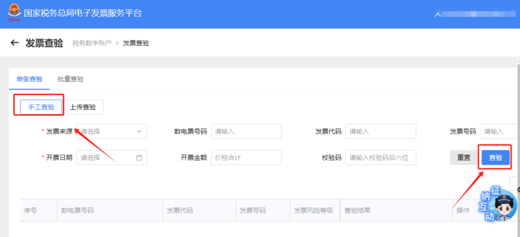The image size is (520, 237).
Task: Click the national tax emblem logo
Action: point(13,13)
